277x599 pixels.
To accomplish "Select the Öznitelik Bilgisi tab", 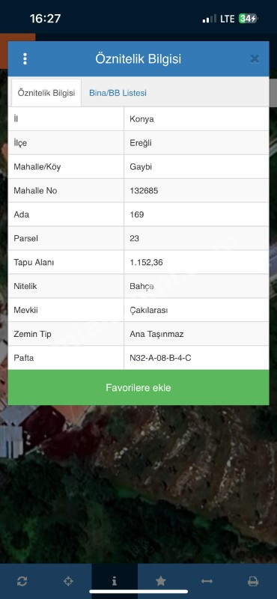I will pos(46,93).
